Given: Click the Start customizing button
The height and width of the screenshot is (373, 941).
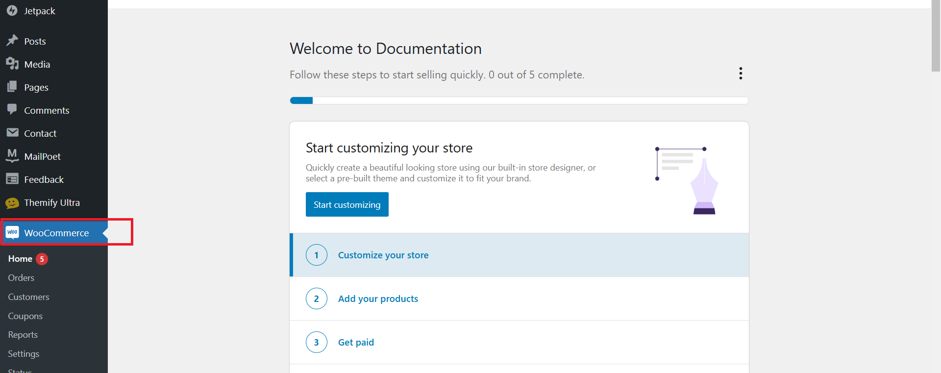Looking at the screenshot, I should click(x=347, y=204).
